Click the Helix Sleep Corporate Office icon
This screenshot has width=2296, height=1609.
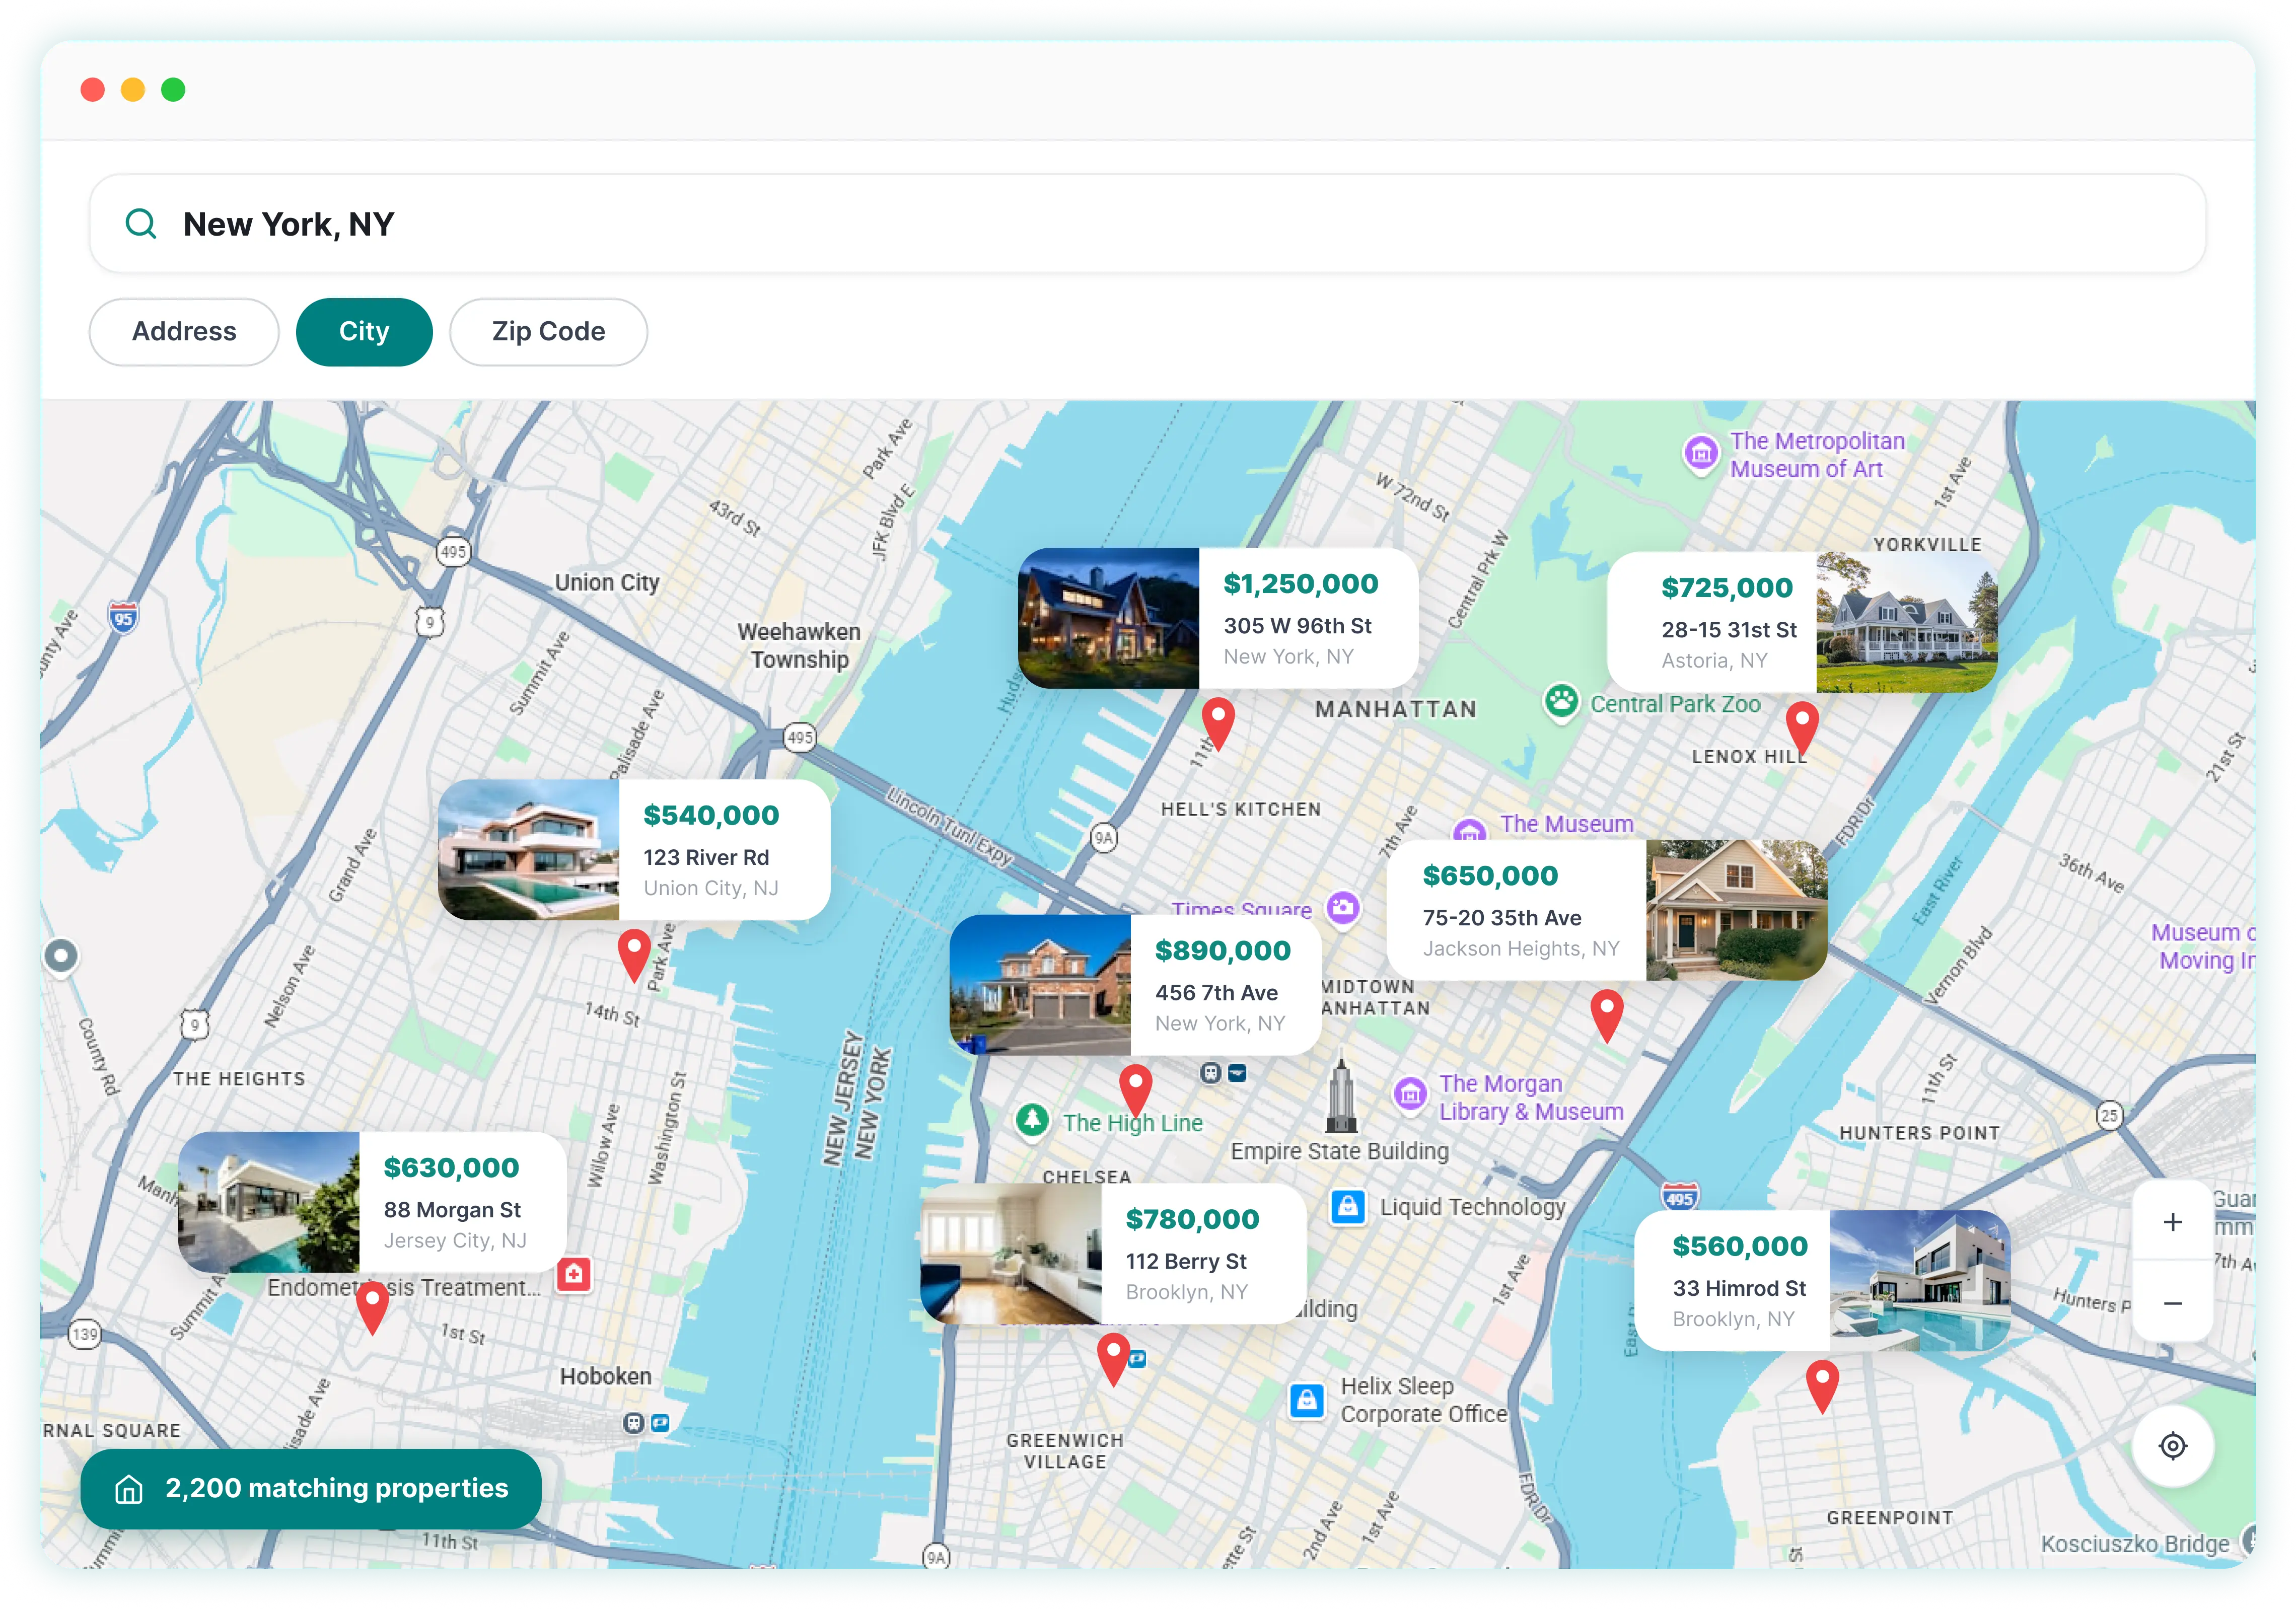click(1306, 1401)
